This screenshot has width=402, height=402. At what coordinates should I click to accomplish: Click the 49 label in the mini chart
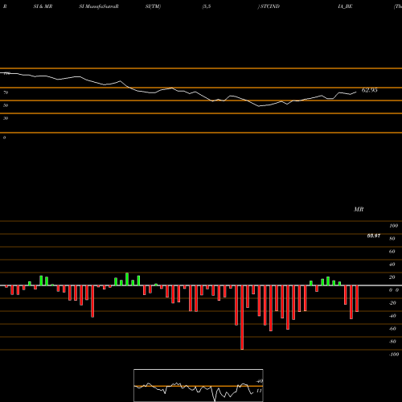pos(259,381)
